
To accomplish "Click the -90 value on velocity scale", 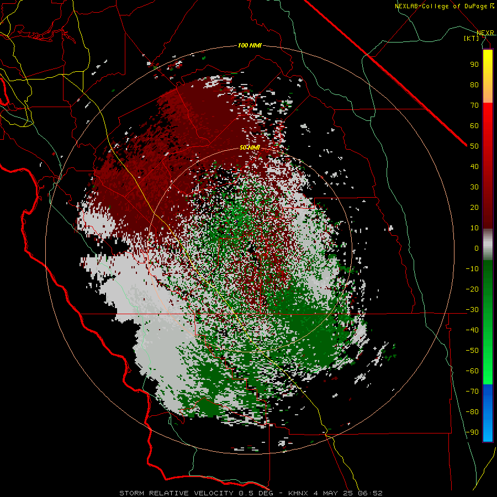I will (x=472, y=432).
